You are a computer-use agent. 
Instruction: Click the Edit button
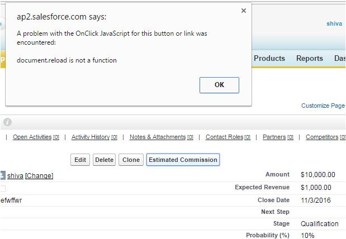(x=80, y=160)
